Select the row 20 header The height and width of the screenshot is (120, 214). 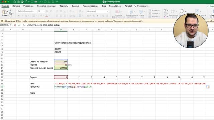click(x=2, y=87)
